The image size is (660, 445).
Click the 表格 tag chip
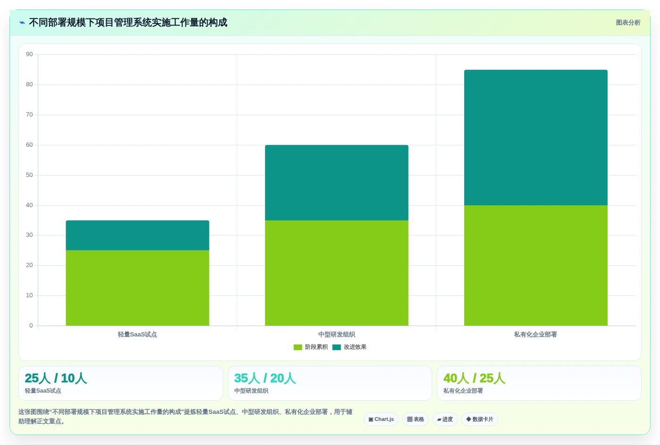pos(416,420)
